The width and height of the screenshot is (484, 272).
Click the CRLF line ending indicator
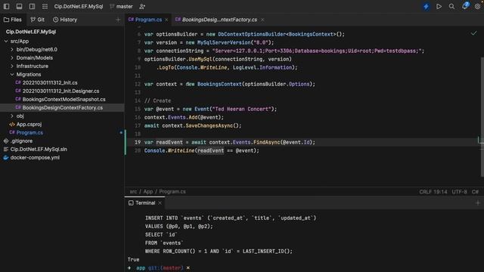coord(425,192)
